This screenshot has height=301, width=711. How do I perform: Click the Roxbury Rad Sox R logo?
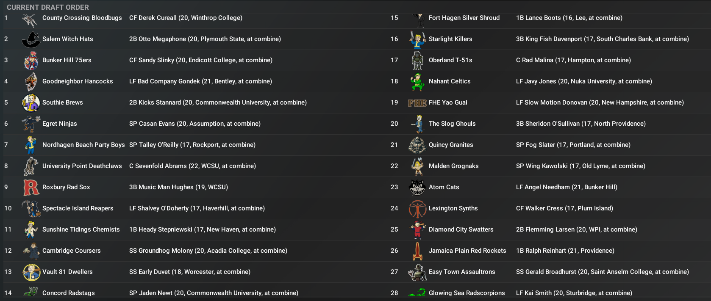coord(31,188)
